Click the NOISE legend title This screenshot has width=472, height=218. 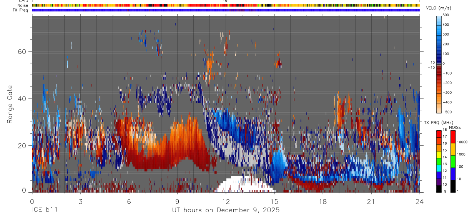point(454,127)
